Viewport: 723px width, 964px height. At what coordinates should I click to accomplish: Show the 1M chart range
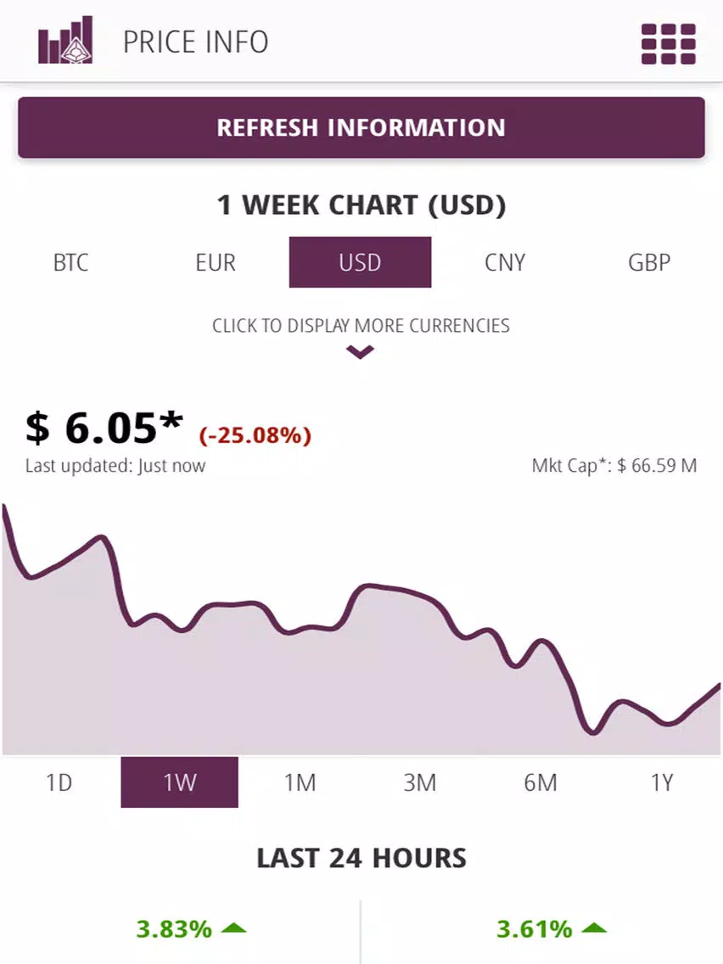coord(300,782)
